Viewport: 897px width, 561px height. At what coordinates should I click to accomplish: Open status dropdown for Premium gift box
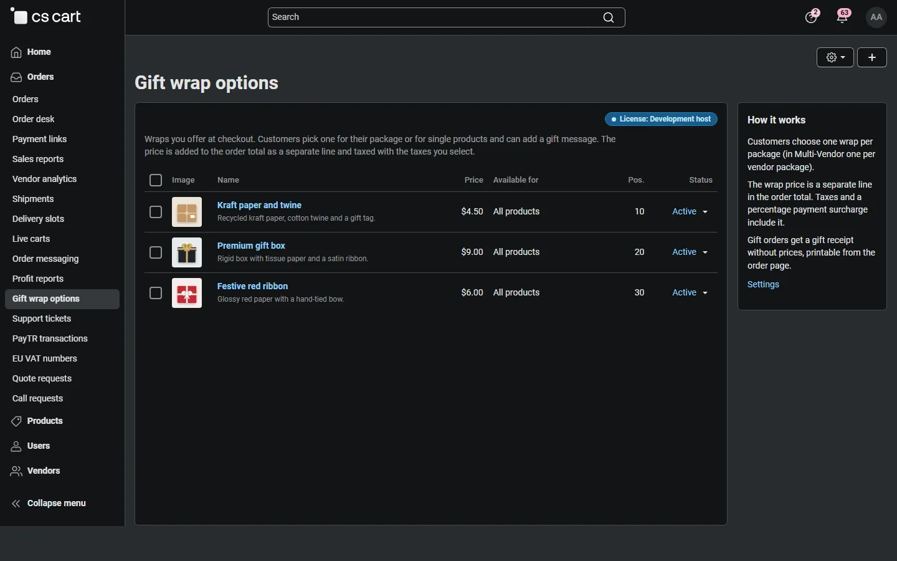(690, 252)
